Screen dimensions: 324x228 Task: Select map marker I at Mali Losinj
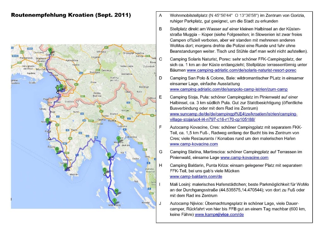[114, 201]
